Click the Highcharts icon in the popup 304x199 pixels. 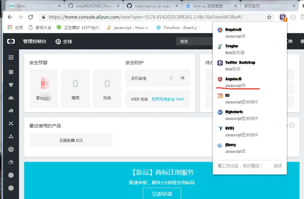point(220,112)
